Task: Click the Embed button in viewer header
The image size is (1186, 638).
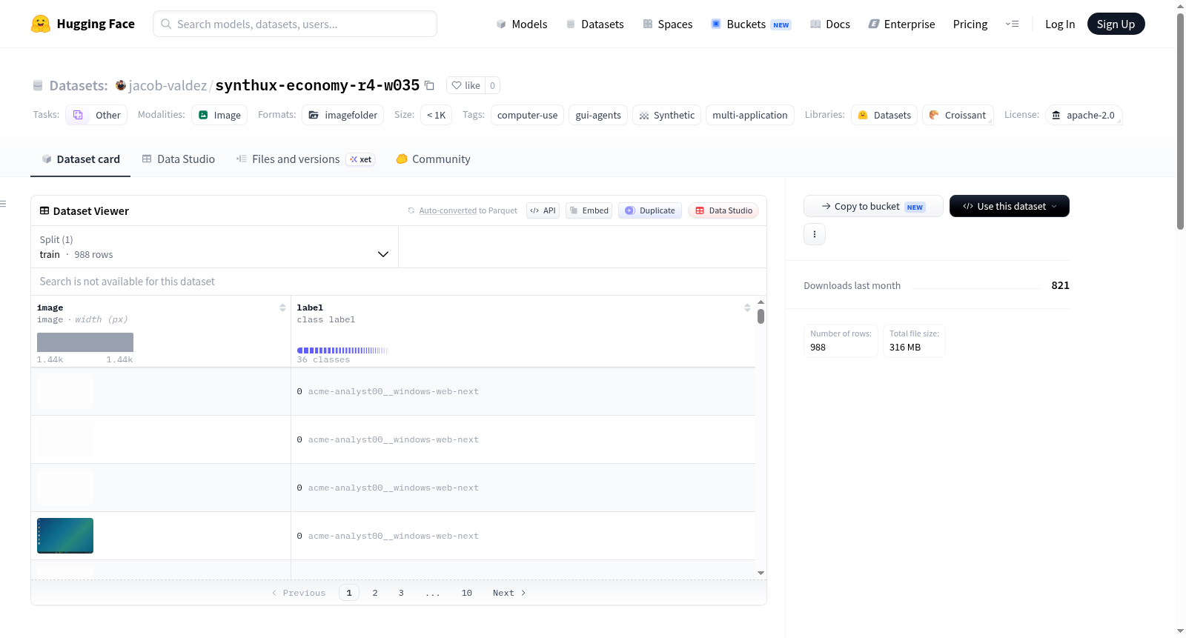Action: click(589, 210)
